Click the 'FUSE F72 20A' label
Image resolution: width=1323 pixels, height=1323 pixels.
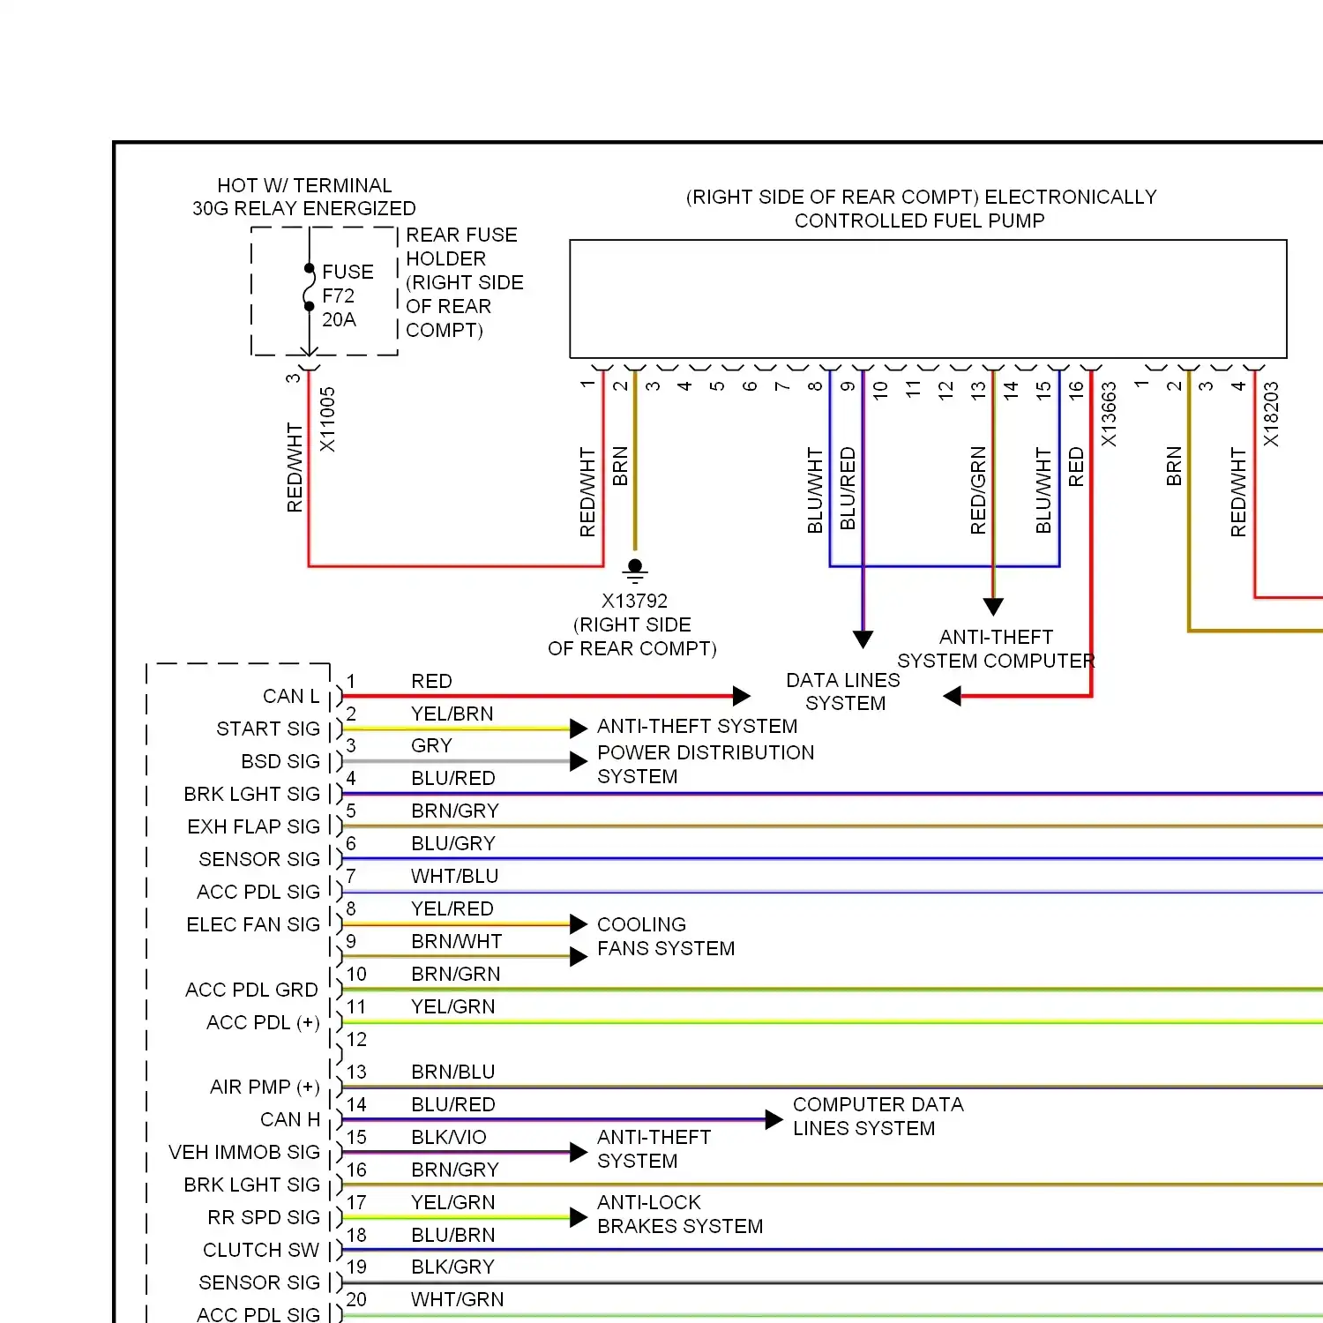click(x=348, y=295)
